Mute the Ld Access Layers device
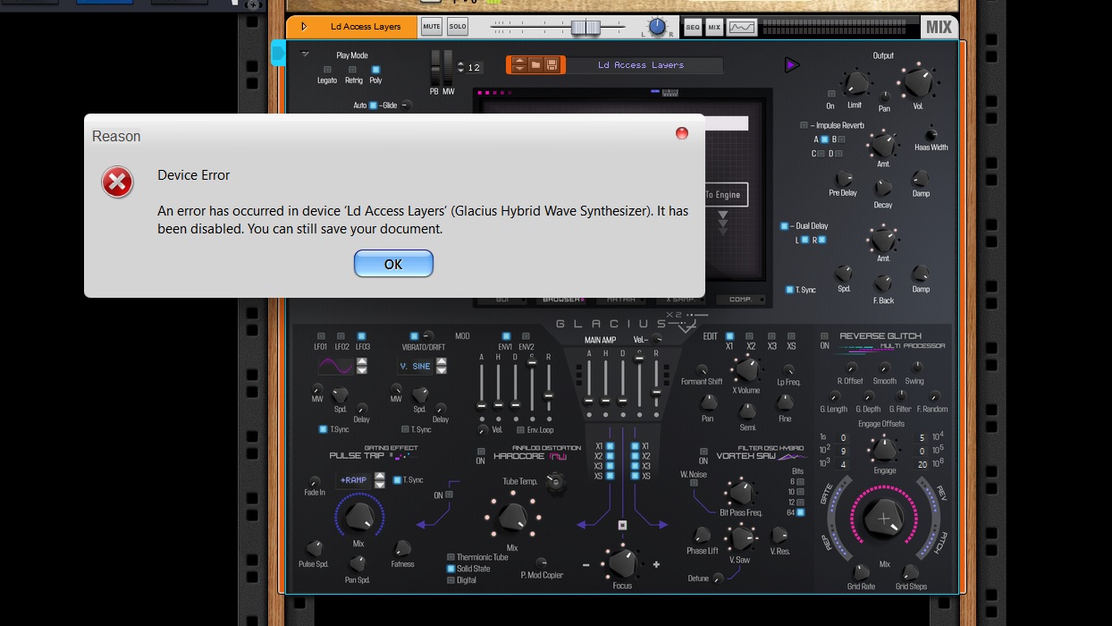Image resolution: width=1112 pixels, height=626 pixels. click(432, 27)
